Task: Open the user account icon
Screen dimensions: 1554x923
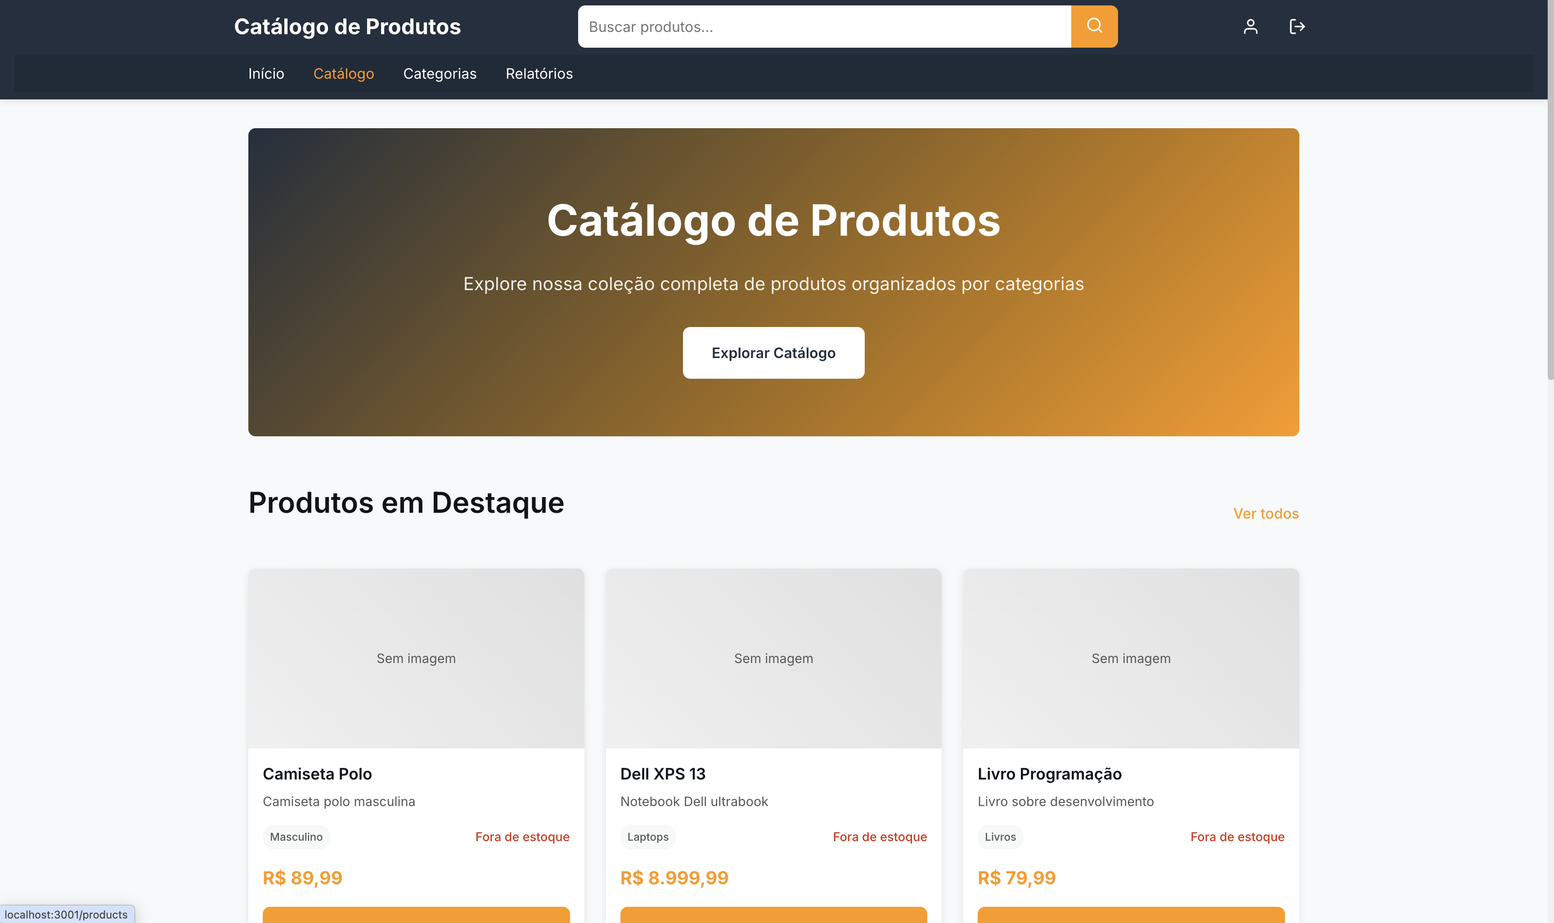Action: click(1250, 26)
